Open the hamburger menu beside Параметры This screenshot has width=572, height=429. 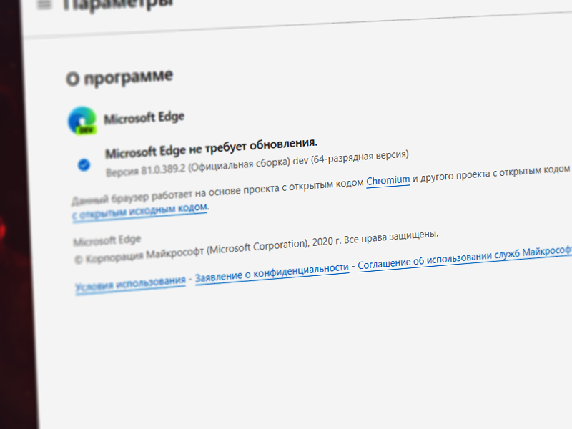point(44,4)
